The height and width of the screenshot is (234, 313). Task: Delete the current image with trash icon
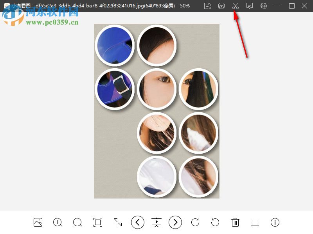[x=236, y=222]
